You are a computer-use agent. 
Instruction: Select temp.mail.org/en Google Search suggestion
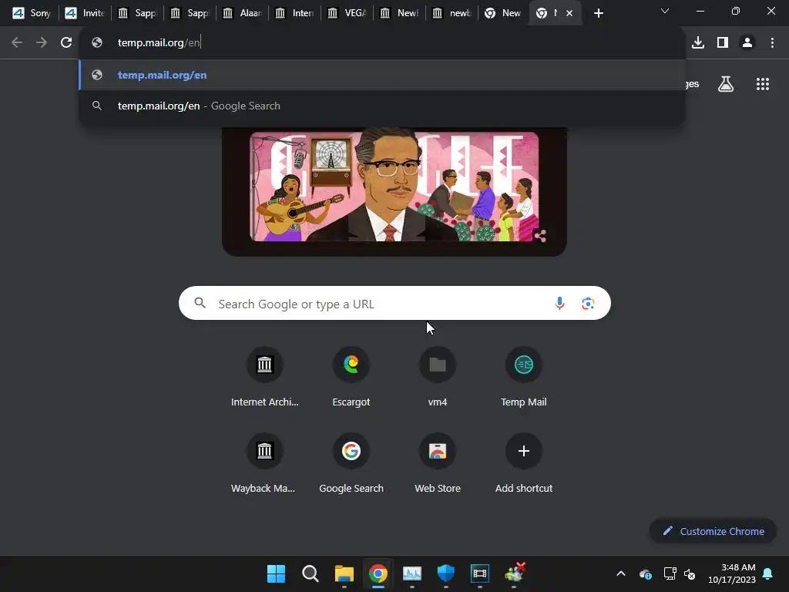[382, 106]
